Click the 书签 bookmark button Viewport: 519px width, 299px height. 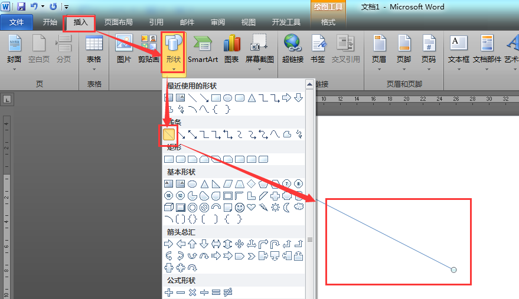(318, 48)
